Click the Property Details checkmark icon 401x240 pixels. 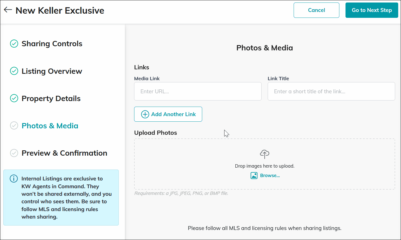(x=14, y=98)
